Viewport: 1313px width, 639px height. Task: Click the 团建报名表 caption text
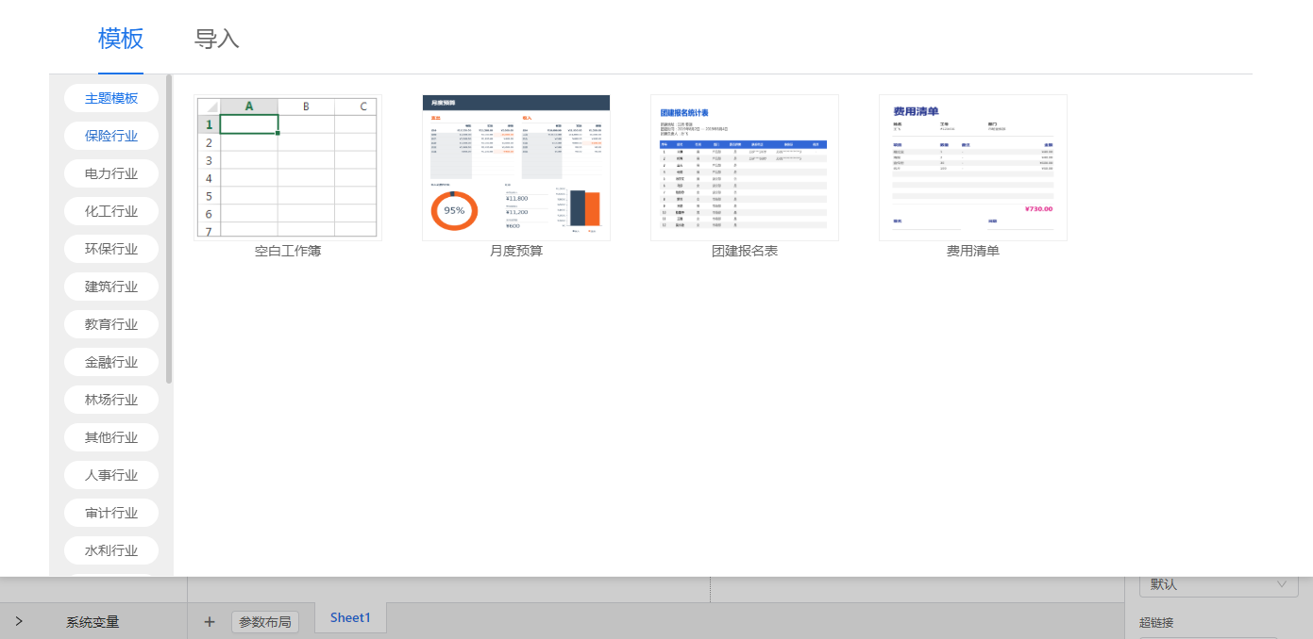pos(745,252)
